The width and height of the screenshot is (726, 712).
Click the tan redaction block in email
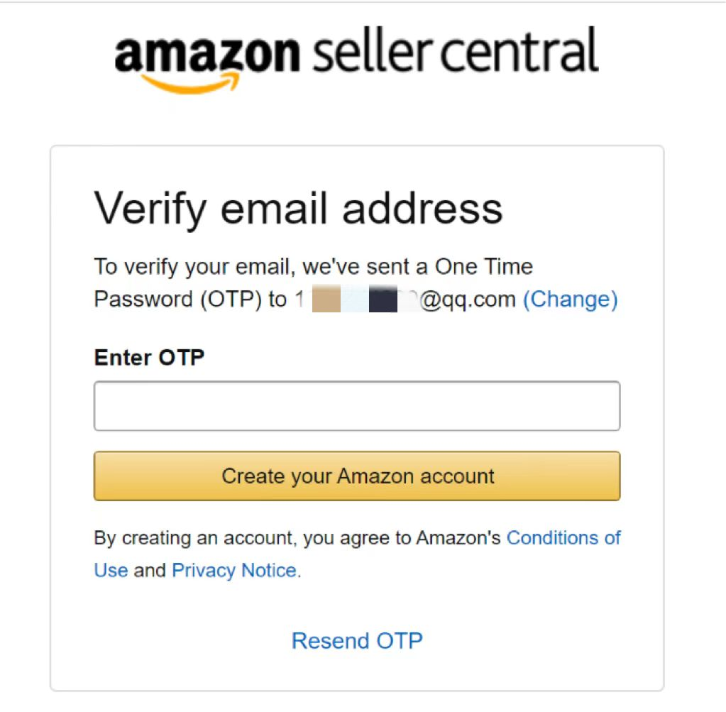326,300
